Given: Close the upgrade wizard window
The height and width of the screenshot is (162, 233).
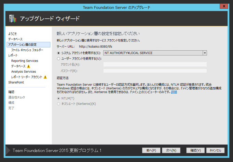Looking at the screenshot, I should pos(224,6).
